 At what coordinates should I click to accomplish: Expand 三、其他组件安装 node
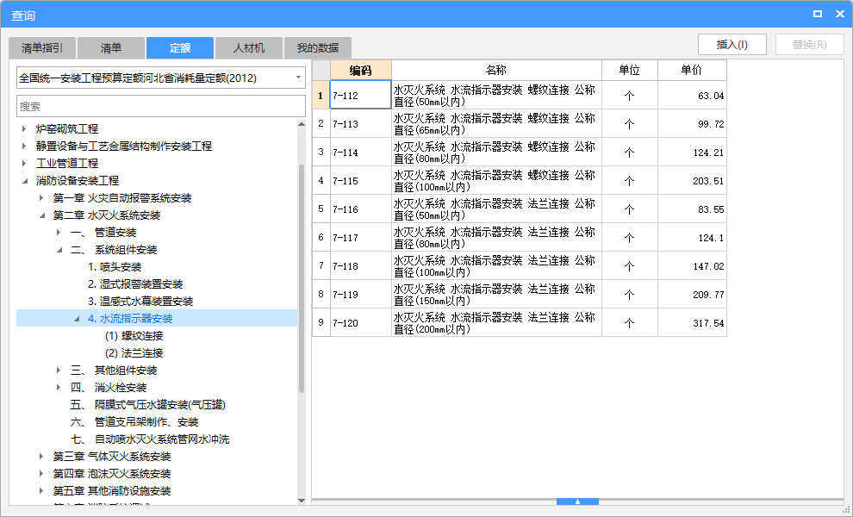[59, 371]
